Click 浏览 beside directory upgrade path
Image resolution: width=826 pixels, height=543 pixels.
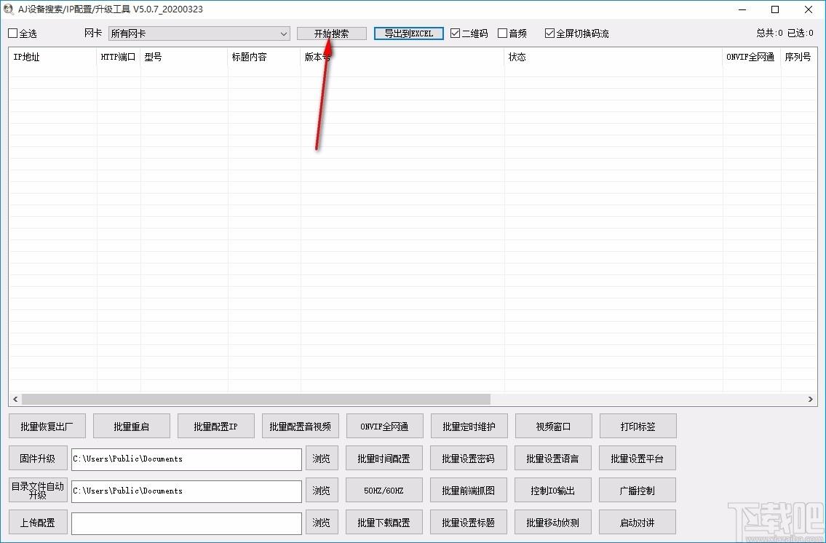pyautogui.click(x=322, y=491)
